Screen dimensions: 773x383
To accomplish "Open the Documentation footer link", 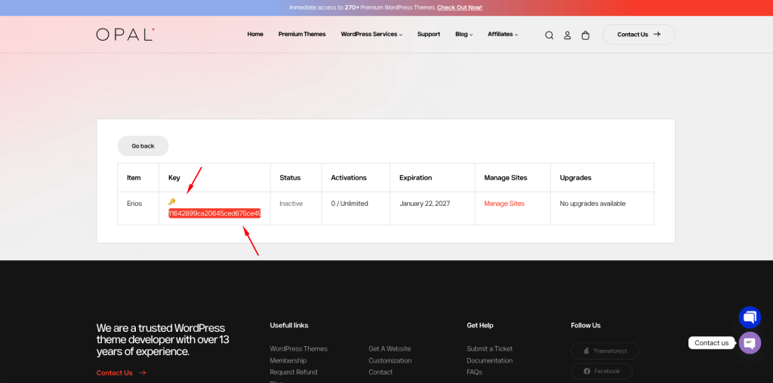I will [x=489, y=360].
